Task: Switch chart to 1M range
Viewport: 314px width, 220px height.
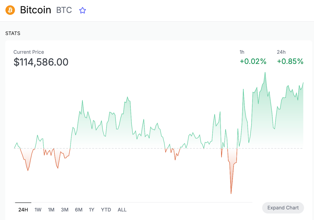Action: (51, 210)
